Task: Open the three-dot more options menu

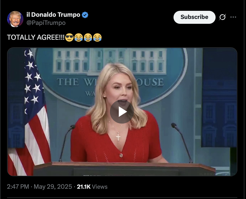Action: point(233,17)
